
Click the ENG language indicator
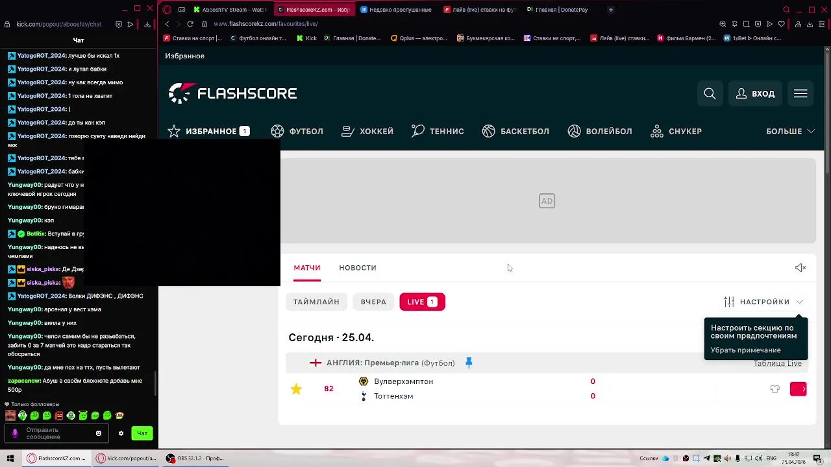coord(771,459)
